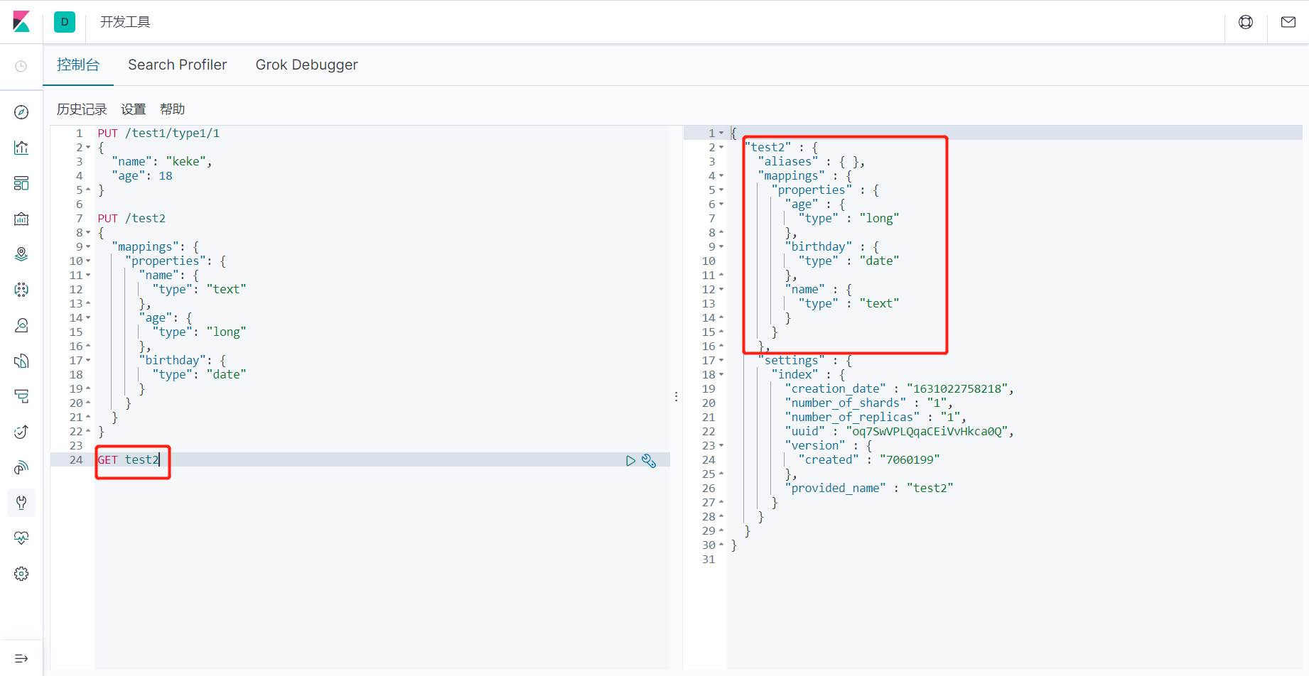Open Dashboard icon in sidebar

(x=21, y=183)
